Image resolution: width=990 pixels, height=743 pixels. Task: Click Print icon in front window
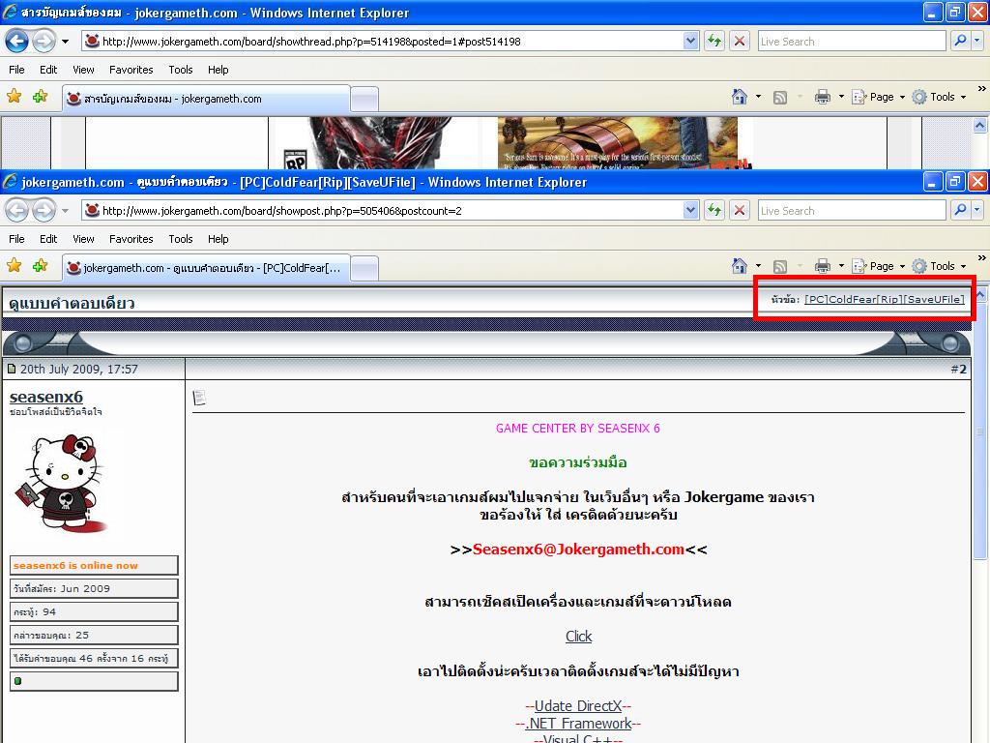coord(822,266)
